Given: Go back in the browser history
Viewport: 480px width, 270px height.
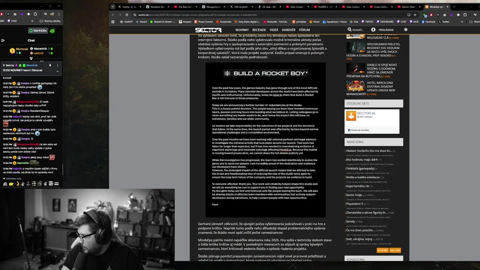Looking at the screenshot, I should (x=113, y=15).
